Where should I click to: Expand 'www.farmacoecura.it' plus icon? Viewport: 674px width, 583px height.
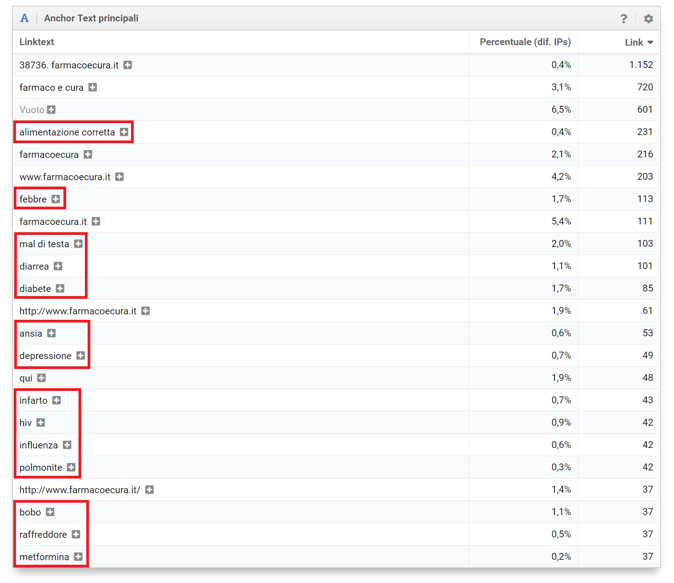click(120, 177)
